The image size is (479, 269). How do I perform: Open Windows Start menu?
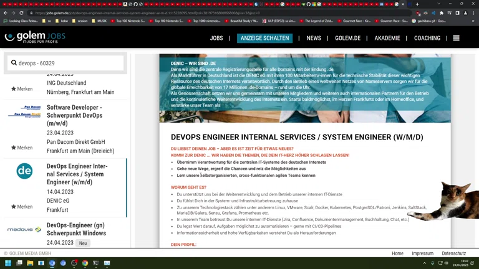(x=8, y=263)
